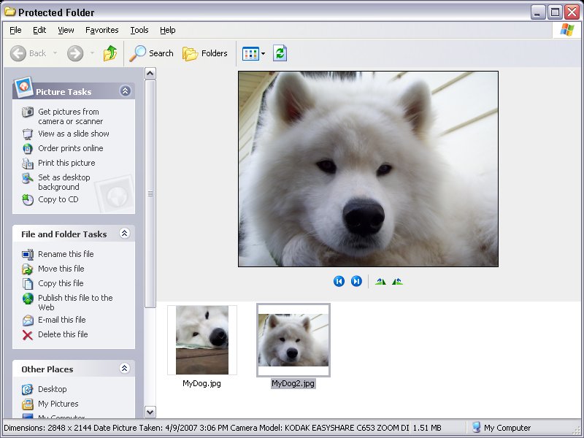Open the Favorites menu
The width and height of the screenshot is (584, 438).
[101, 30]
